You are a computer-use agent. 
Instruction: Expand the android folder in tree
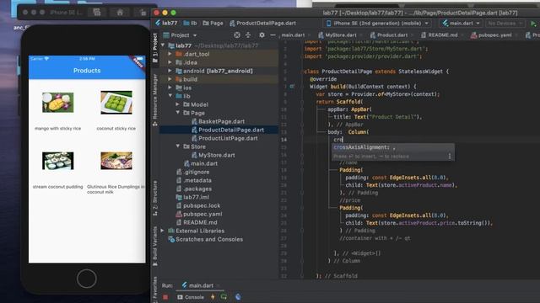pos(170,71)
